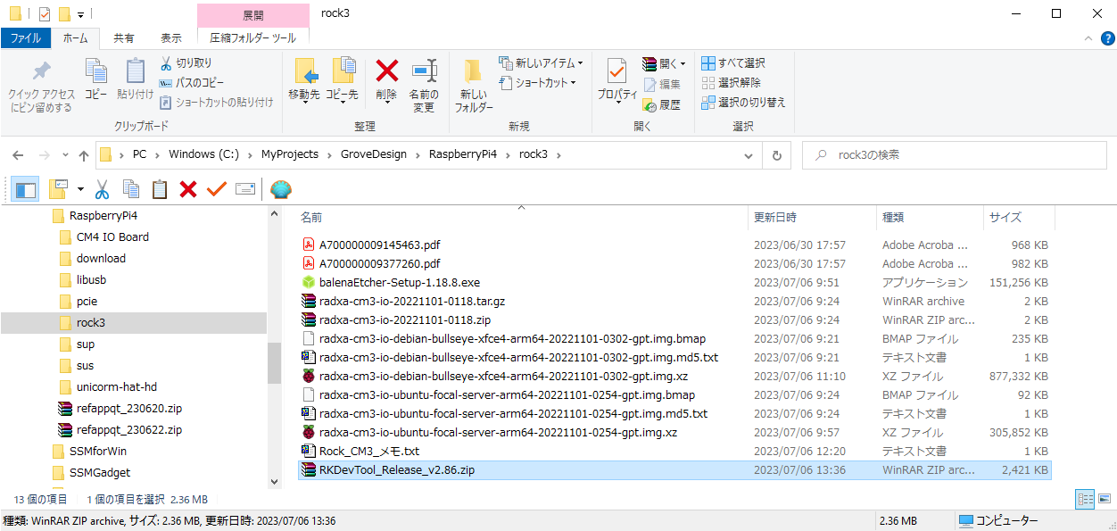The width and height of the screenshot is (1117, 531).
Task: Click the orange checkmark properties icon
Action: pyautogui.click(x=217, y=189)
